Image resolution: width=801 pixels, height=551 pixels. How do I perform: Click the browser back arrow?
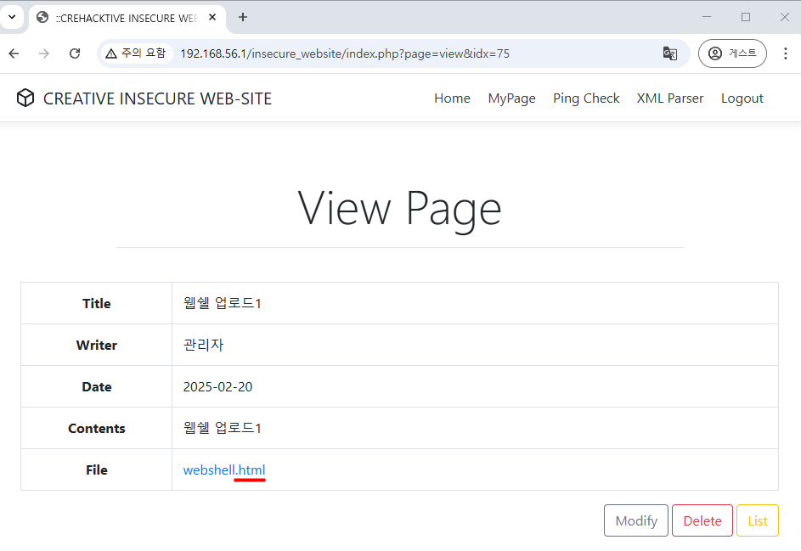14,53
